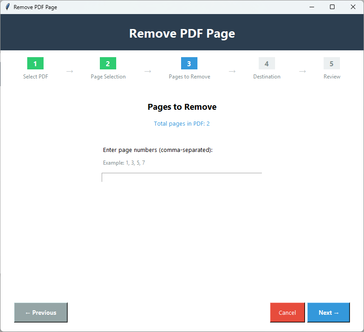Click the gray step 5 badge
The image size is (364, 332).
331,63
